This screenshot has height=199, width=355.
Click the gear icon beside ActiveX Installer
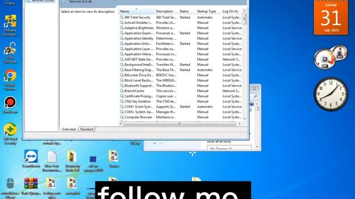coord(121,23)
